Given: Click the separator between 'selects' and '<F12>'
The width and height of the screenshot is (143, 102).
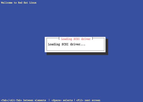Looking at the screenshot, I should point(74,100).
